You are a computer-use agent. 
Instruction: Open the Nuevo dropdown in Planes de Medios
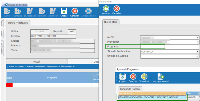7,12
